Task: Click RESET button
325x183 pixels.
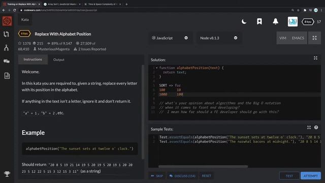Action: pos(207,176)
